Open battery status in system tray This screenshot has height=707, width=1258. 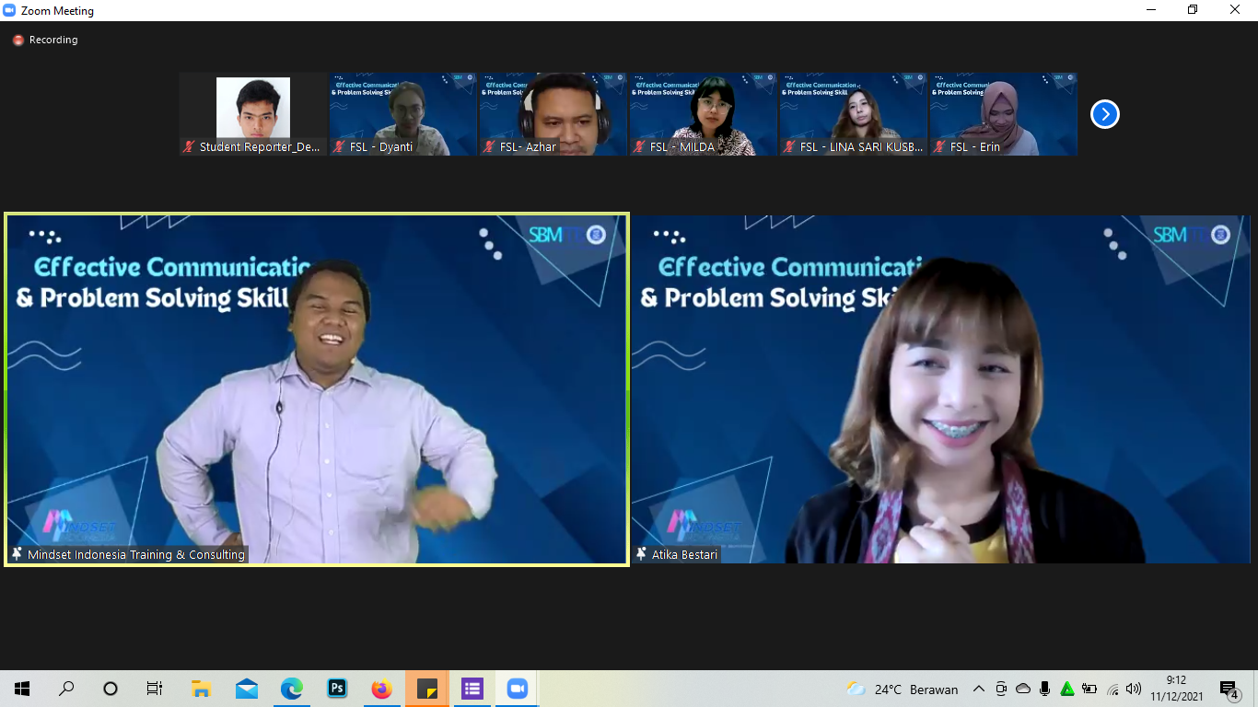[x=1089, y=689]
